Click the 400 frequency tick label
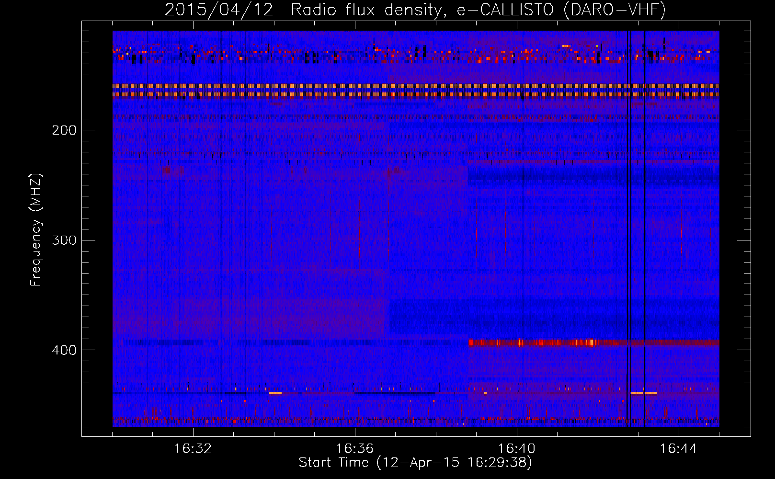 point(64,350)
